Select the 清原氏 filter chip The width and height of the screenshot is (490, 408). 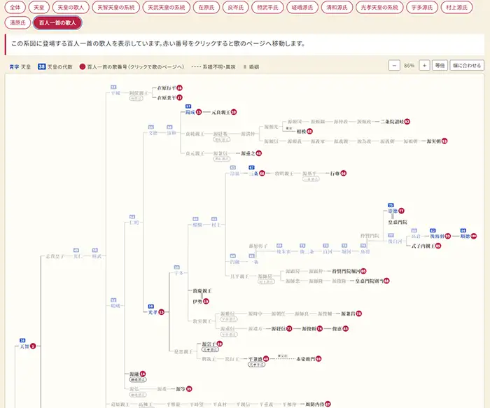(x=17, y=23)
